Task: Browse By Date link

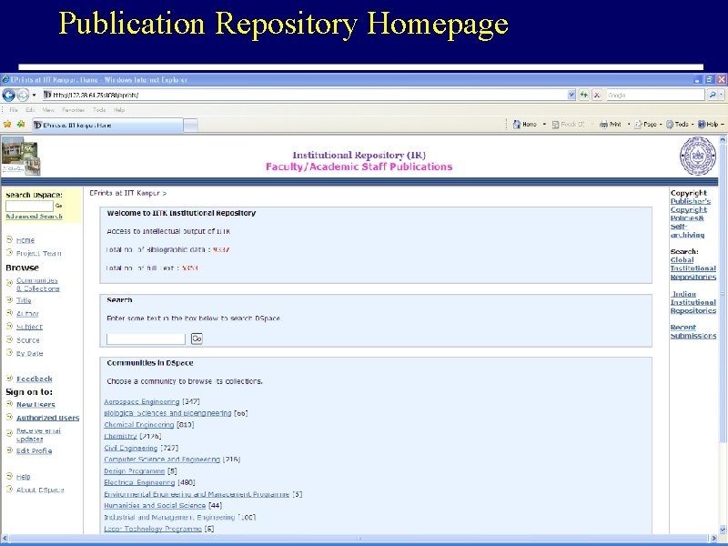Action: click(29, 353)
